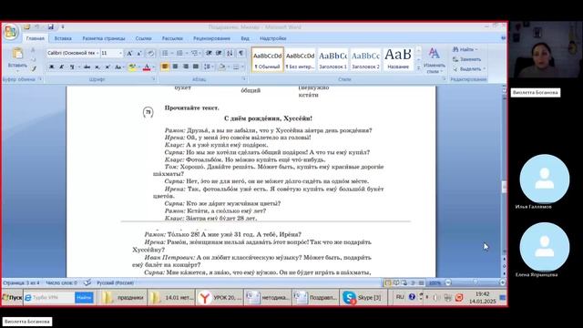The image size is (583, 328).
Task: Open the Надстройки ribbon tab
Action: (273, 38)
